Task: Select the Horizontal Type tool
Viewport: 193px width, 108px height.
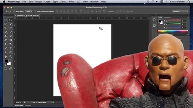Action: tap(11, 48)
